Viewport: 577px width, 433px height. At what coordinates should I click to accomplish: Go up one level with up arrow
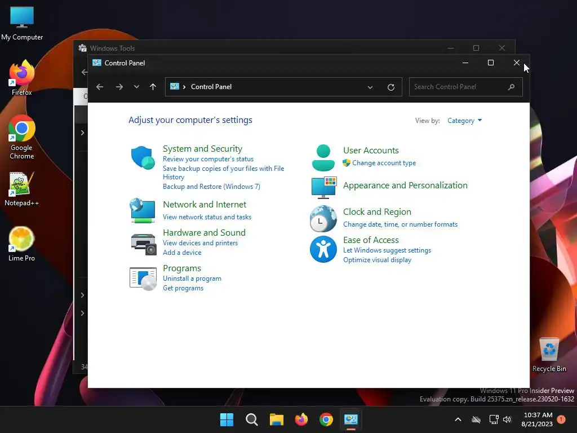click(x=153, y=87)
